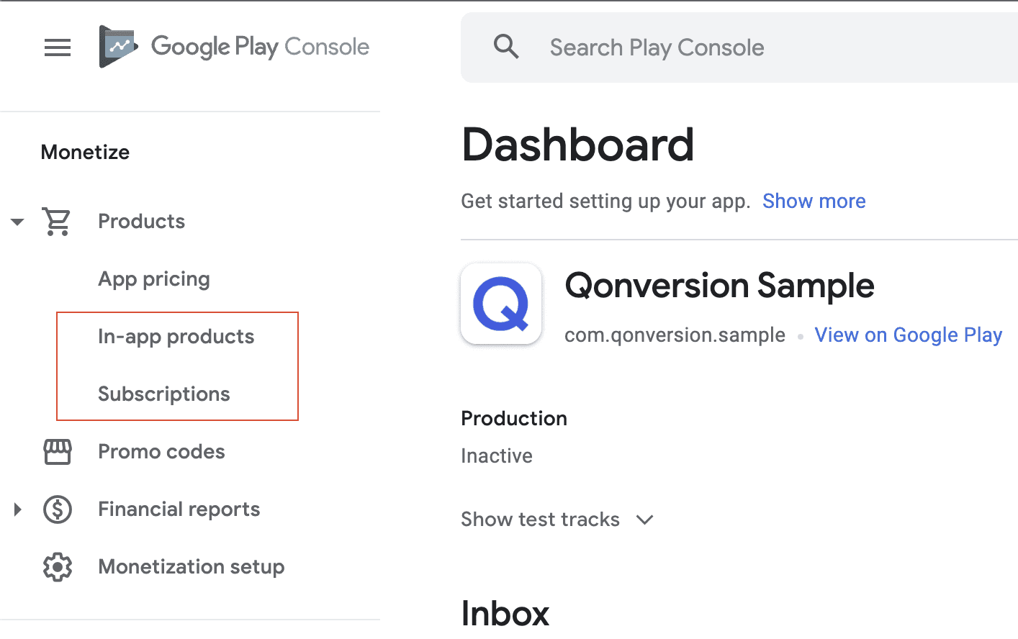1018x639 pixels.
Task: Open View on Google Play
Action: click(x=908, y=335)
